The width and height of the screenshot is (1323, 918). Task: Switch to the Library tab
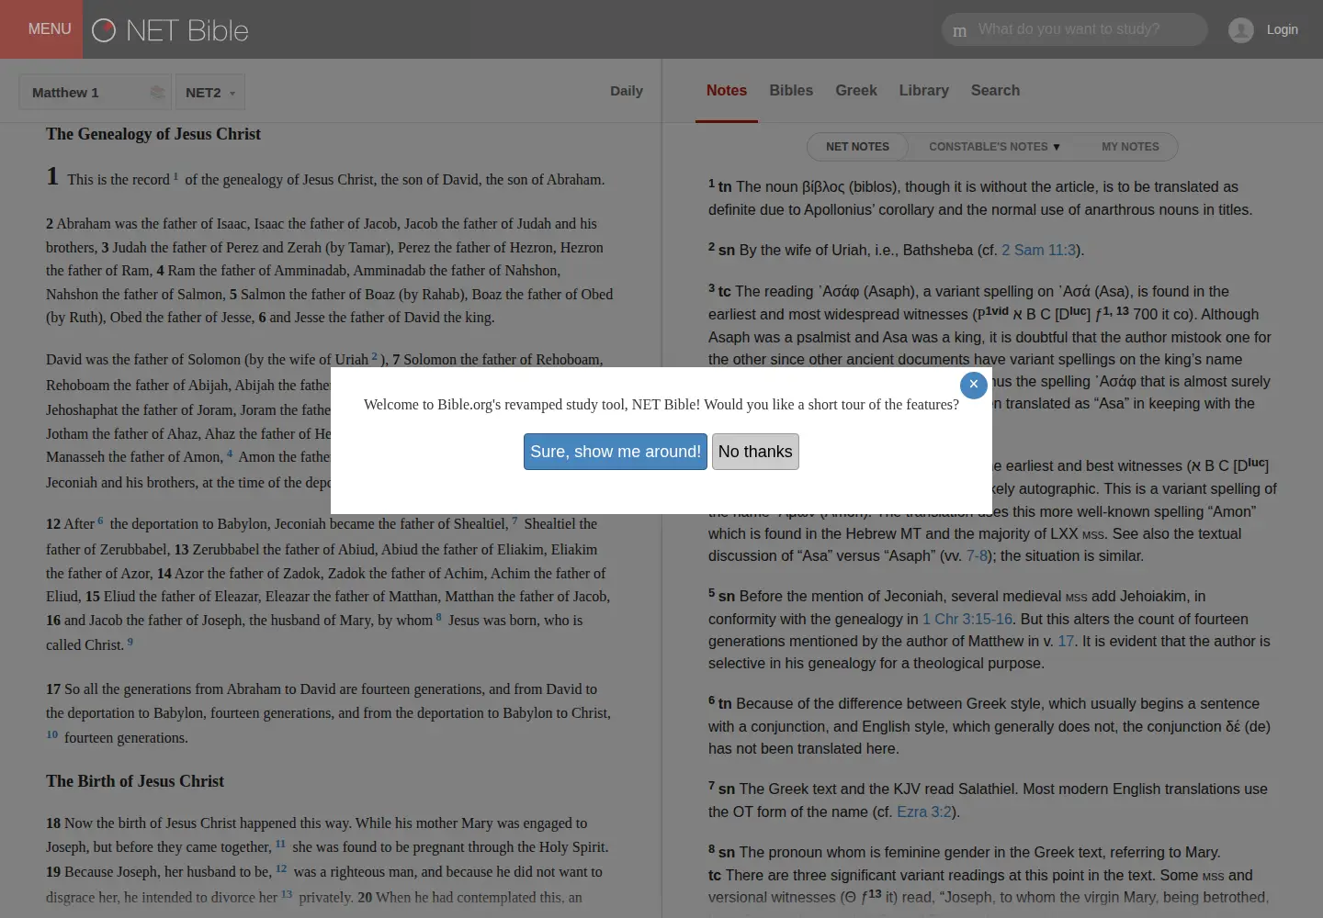coord(924,90)
